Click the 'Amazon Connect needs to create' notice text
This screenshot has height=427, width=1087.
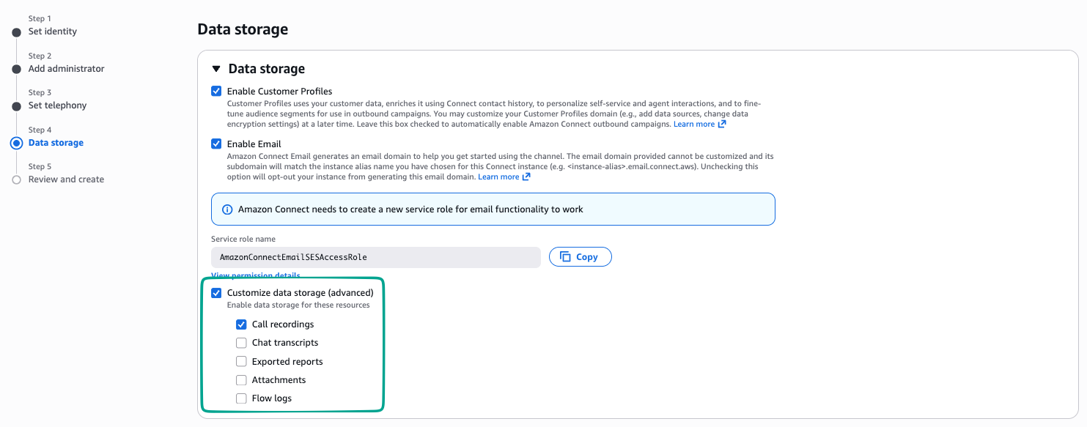pyautogui.click(x=410, y=209)
